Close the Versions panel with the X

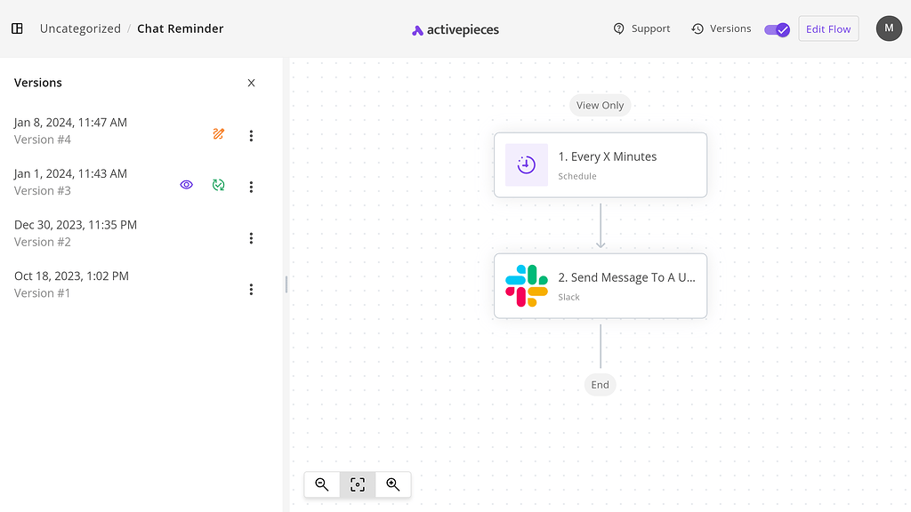tap(251, 82)
